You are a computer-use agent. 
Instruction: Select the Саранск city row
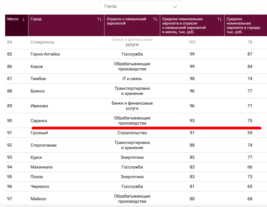pos(136,121)
